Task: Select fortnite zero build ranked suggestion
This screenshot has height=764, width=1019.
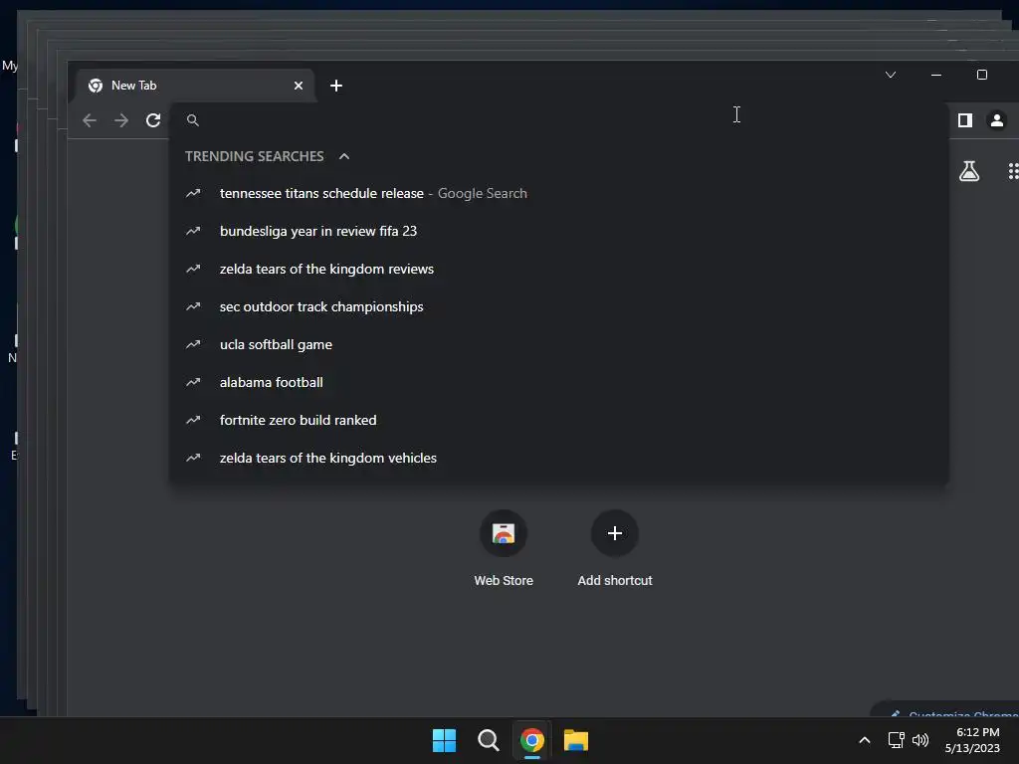Action: point(559,421)
